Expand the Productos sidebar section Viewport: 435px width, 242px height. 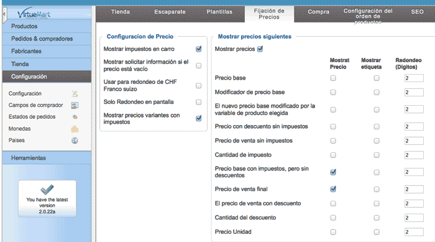(x=47, y=26)
